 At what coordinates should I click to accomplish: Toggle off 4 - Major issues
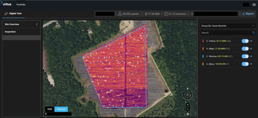pyautogui.click(x=245, y=49)
